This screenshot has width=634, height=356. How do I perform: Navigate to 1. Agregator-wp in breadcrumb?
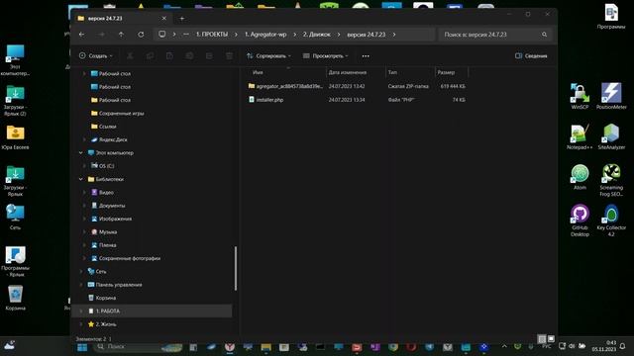(265, 35)
